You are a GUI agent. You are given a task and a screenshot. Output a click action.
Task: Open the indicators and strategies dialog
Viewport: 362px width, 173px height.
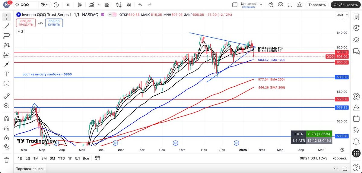pyautogui.click(x=92, y=5)
